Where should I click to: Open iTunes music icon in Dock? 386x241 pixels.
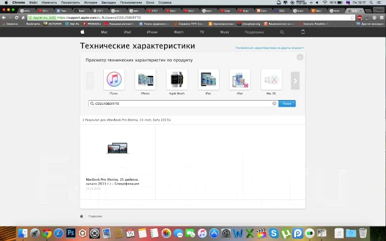tap(202, 233)
